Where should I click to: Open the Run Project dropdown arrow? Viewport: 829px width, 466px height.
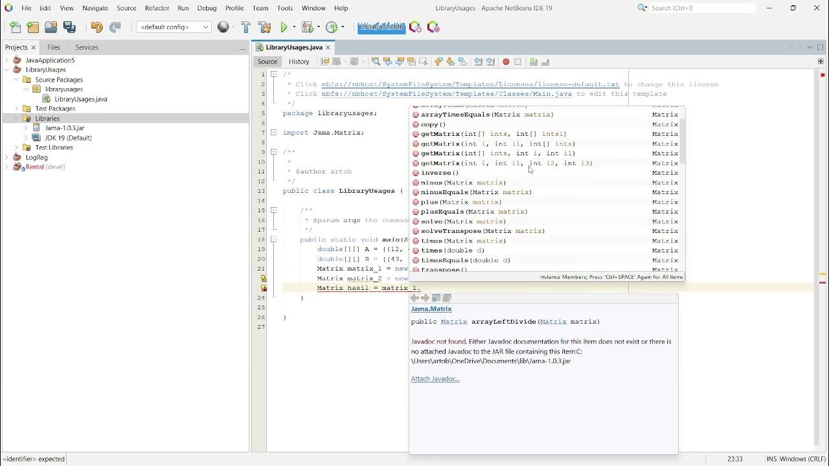[x=294, y=27]
